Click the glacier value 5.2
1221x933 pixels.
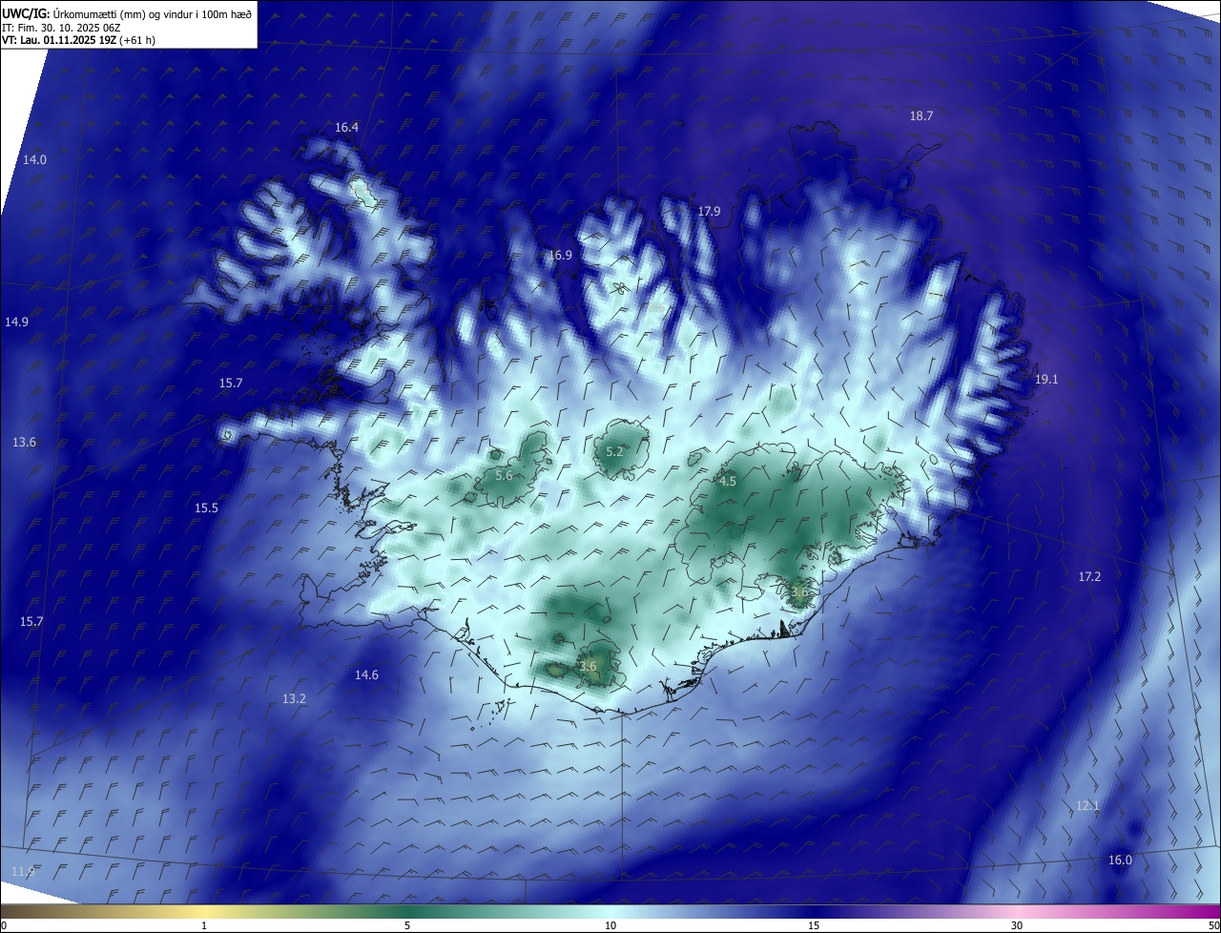point(614,452)
